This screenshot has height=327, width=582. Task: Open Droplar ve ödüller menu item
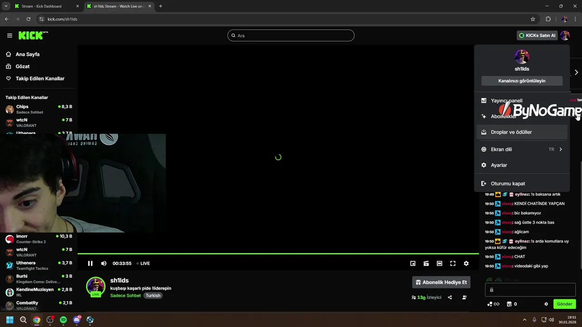(x=522, y=132)
